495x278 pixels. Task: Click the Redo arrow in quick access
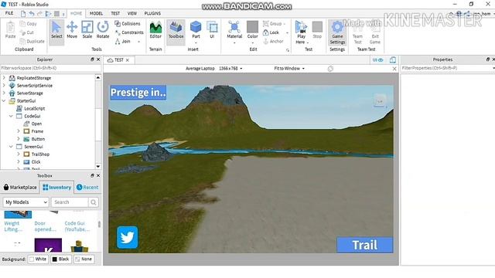[39, 14]
